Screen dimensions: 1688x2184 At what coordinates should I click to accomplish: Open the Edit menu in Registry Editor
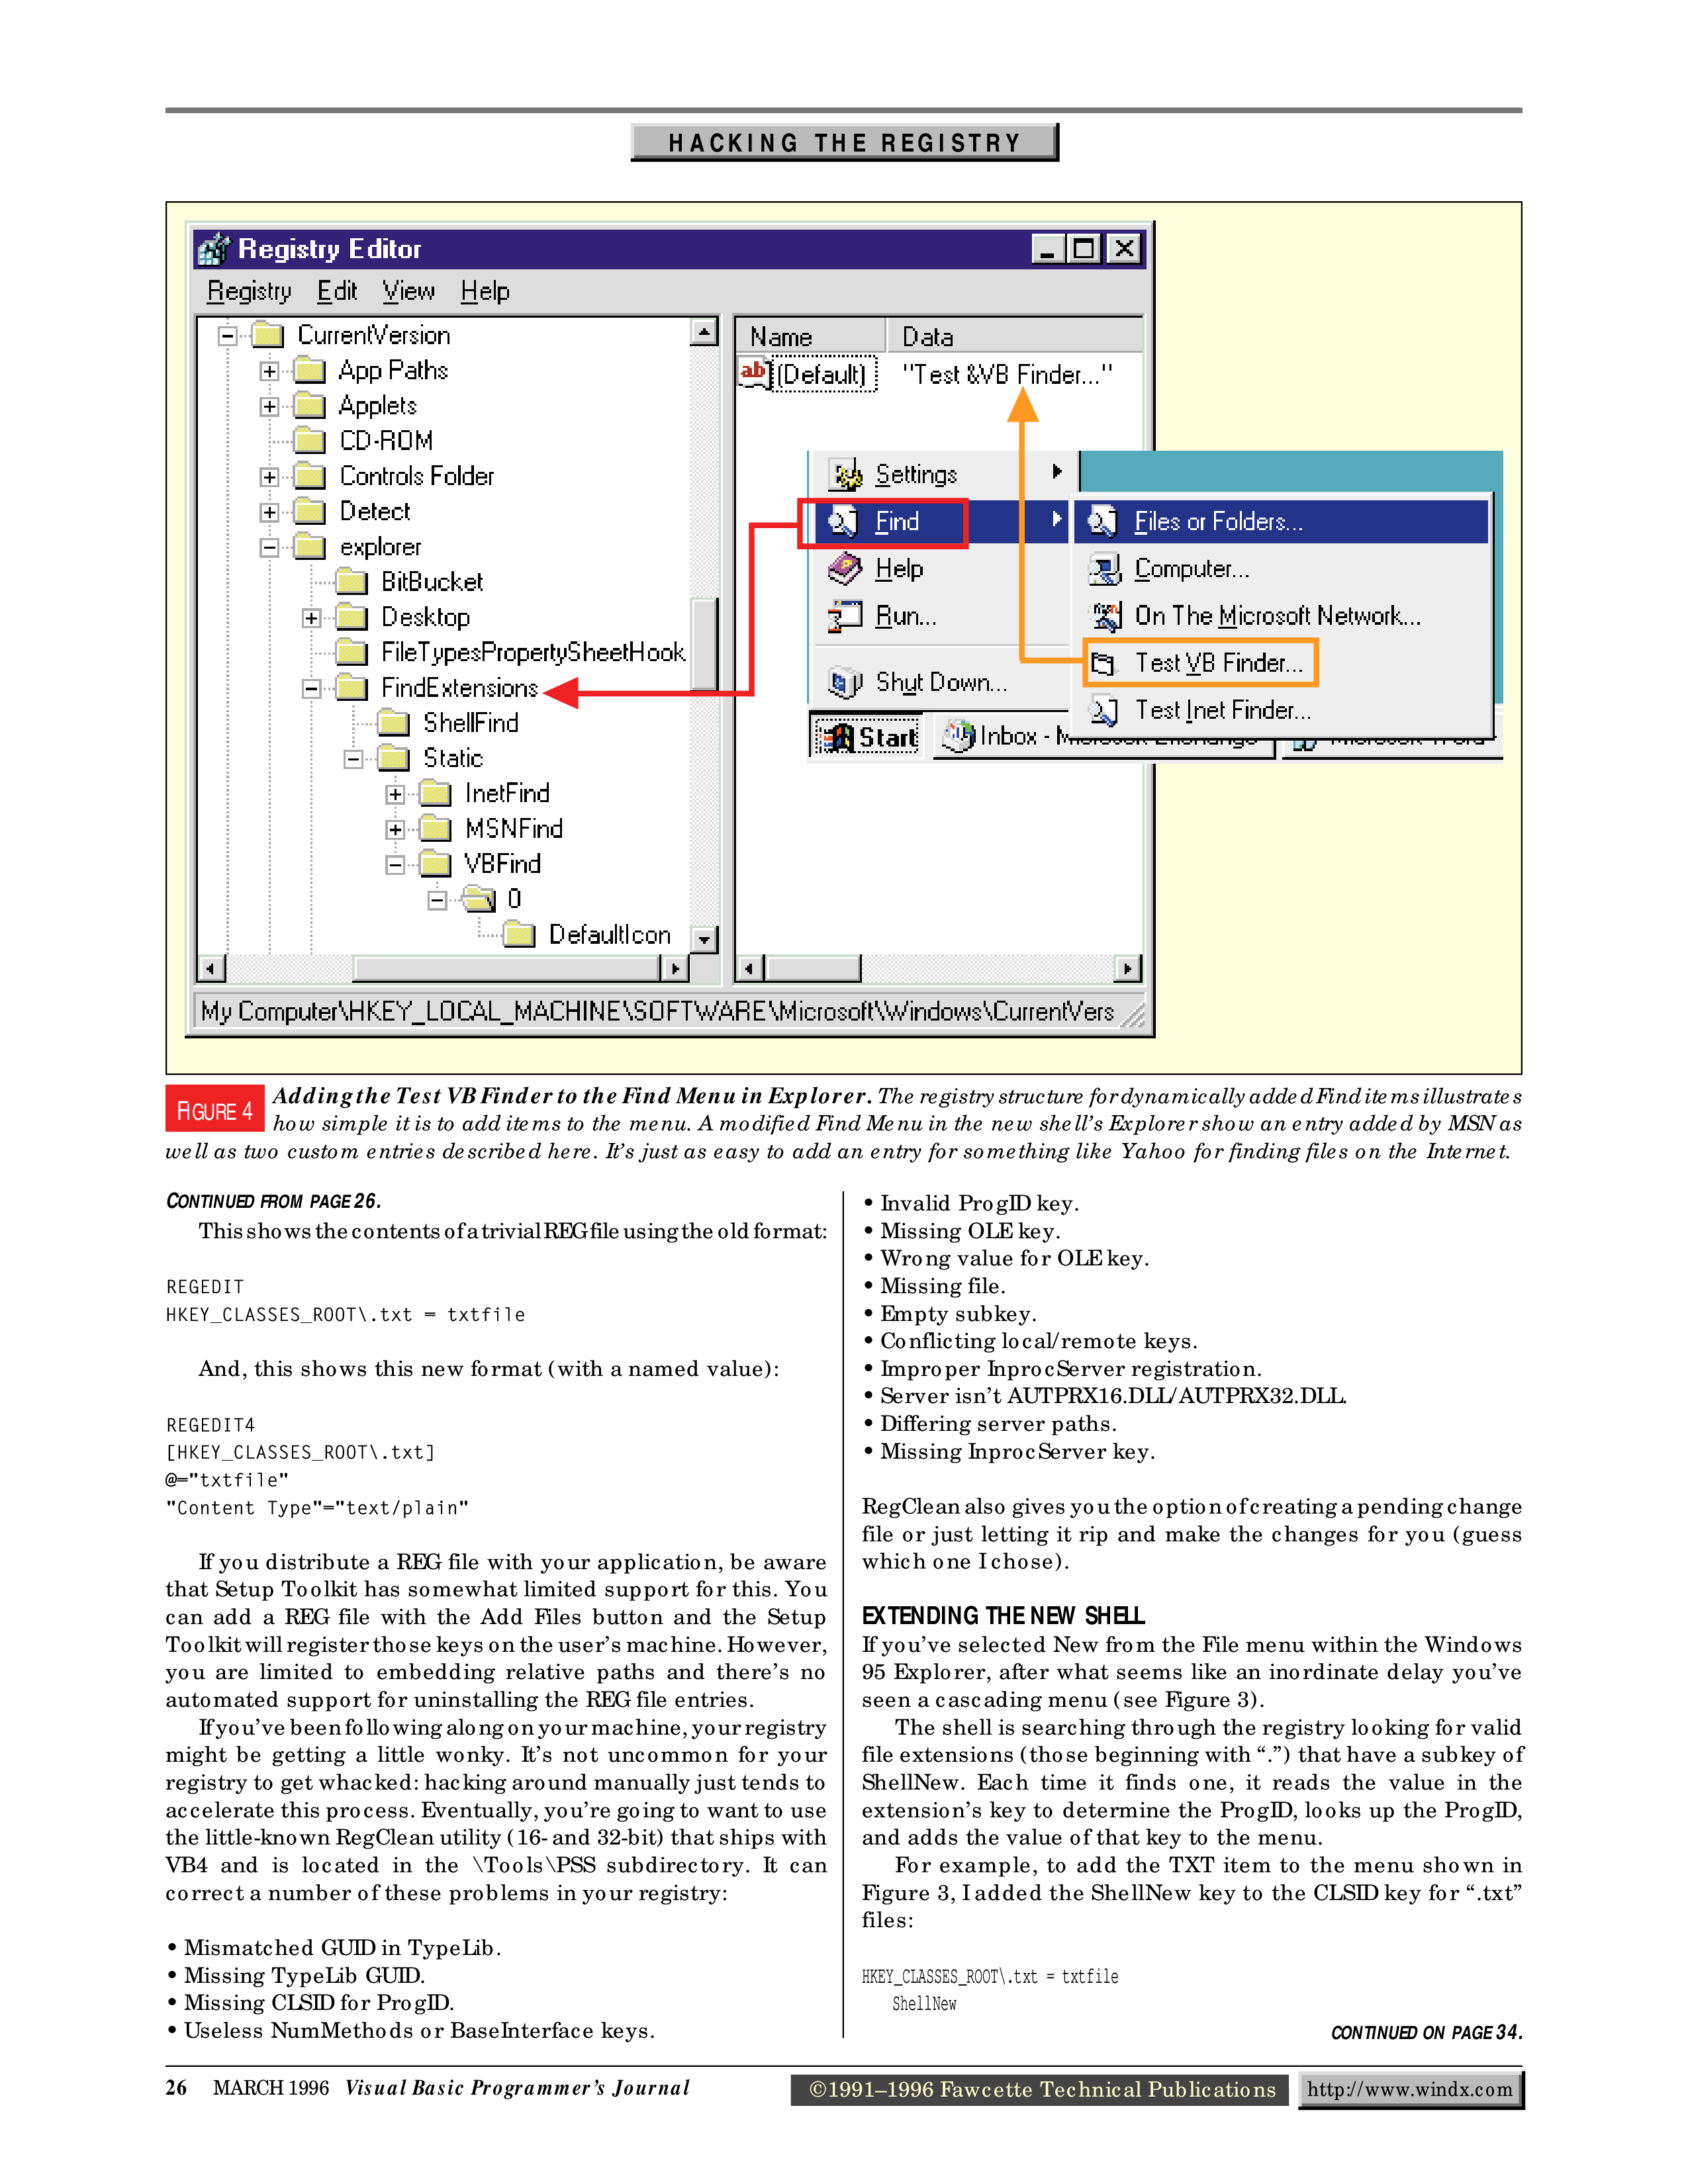point(337,291)
